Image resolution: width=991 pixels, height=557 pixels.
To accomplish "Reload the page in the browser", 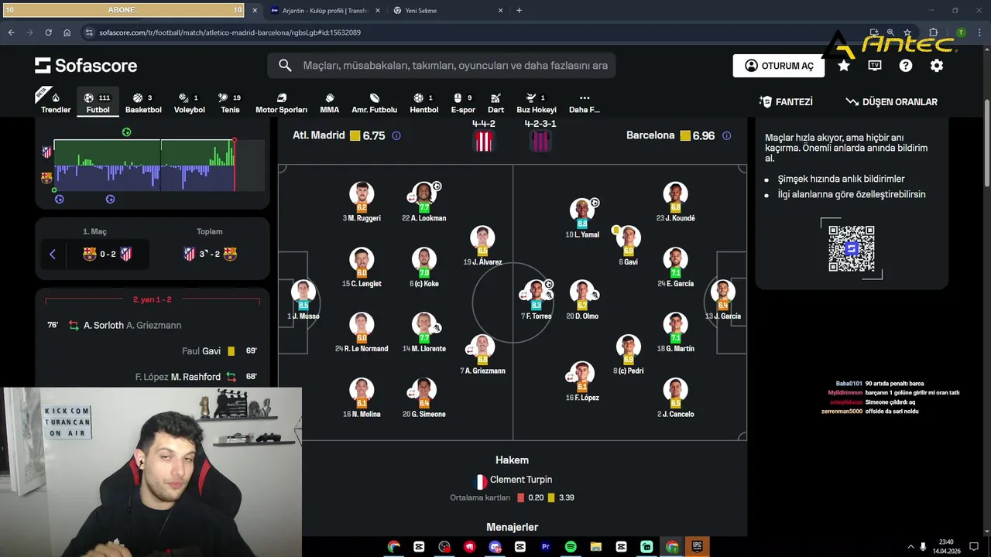I will coord(48,32).
